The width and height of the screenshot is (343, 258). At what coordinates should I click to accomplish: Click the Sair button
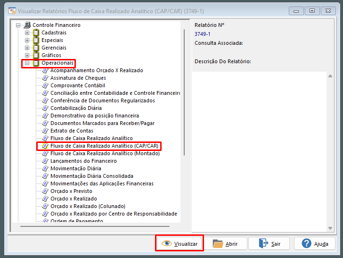pyautogui.click(x=269, y=243)
